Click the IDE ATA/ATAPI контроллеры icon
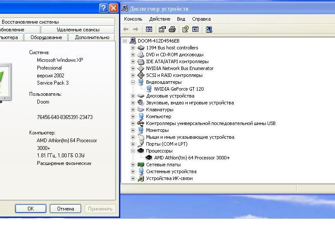This screenshot has height=232, width=335. (x=141, y=61)
